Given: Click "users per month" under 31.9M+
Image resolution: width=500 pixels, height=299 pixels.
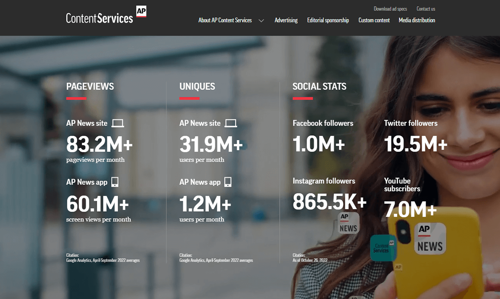Looking at the screenshot, I should pyautogui.click(x=202, y=160).
